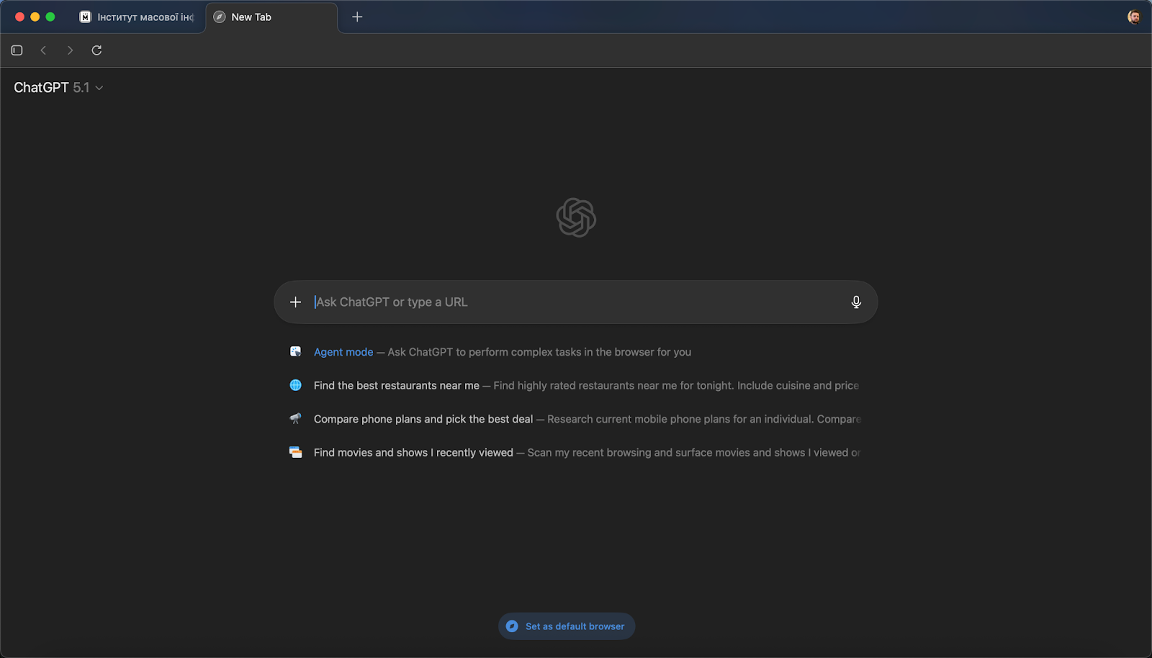Pick Find movies and shows I recently viewed
The image size is (1152, 658).
click(x=413, y=453)
